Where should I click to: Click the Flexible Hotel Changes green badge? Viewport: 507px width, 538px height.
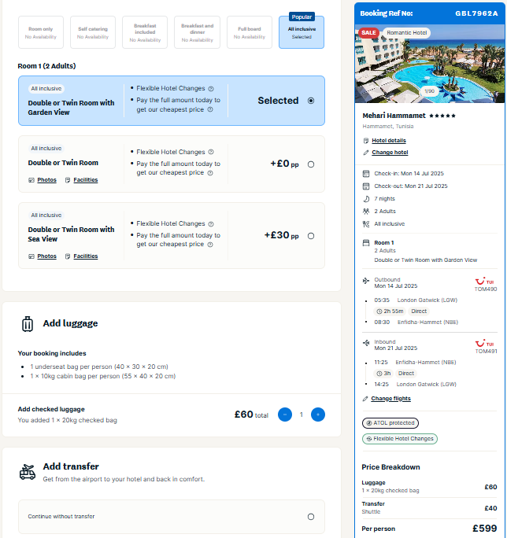(400, 439)
